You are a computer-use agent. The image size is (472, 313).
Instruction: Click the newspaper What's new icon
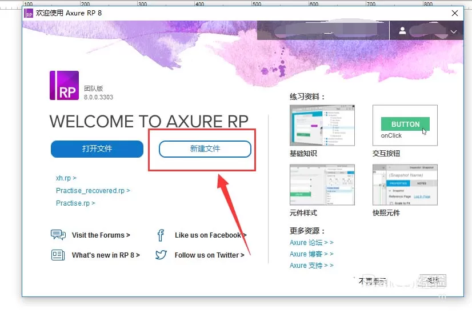click(x=58, y=255)
